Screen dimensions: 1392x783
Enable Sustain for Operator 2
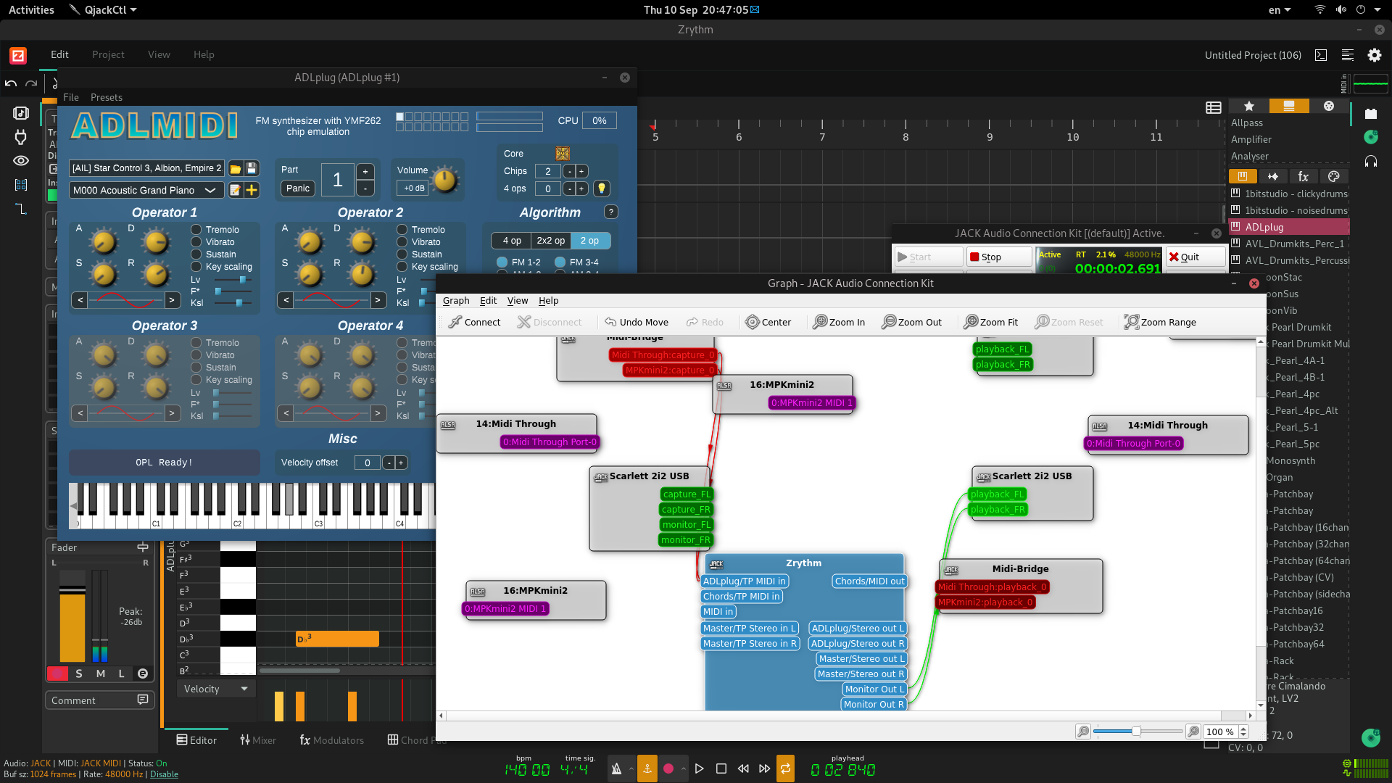(x=402, y=254)
